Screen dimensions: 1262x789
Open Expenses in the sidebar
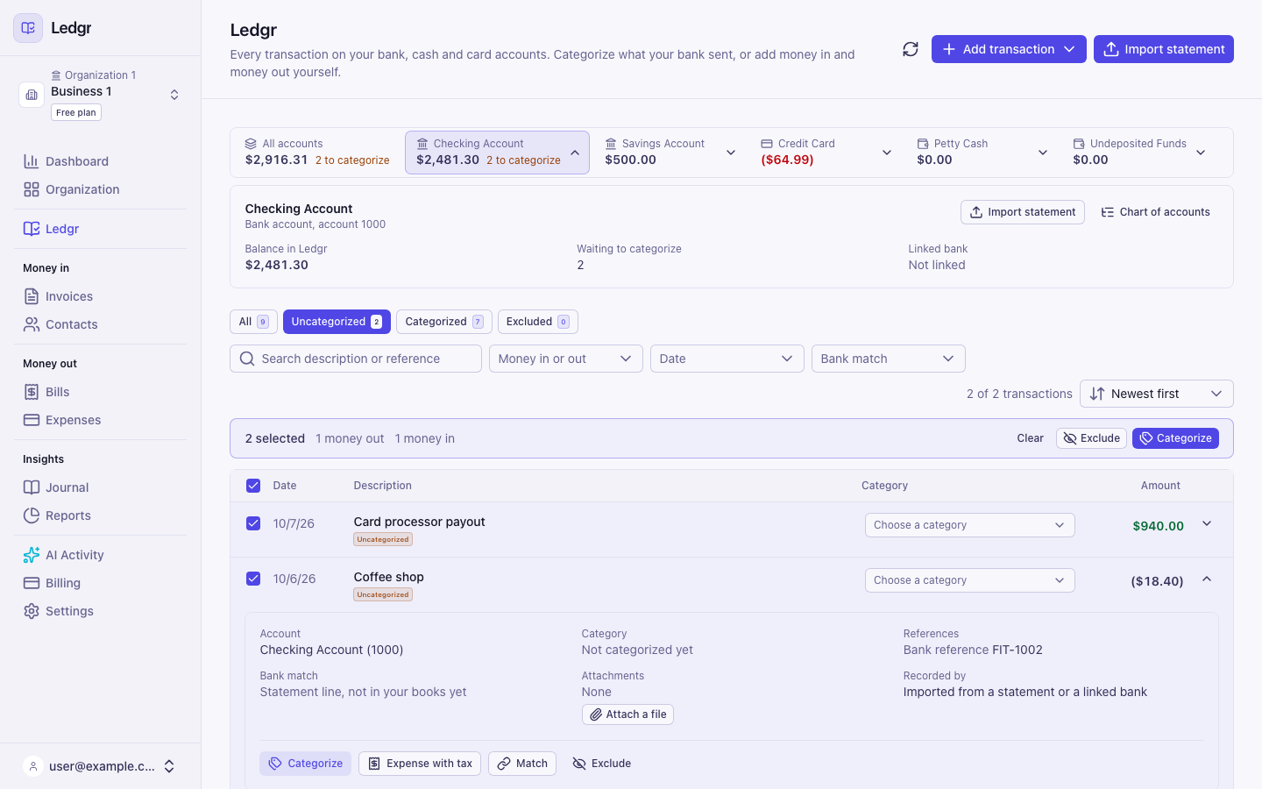click(x=100, y=420)
